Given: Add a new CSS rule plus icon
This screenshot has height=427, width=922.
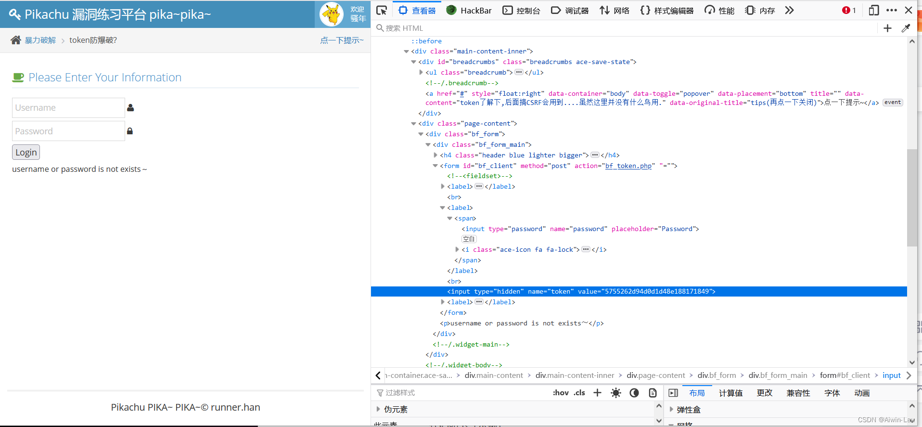Looking at the screenshot, I should coord(597,393).
